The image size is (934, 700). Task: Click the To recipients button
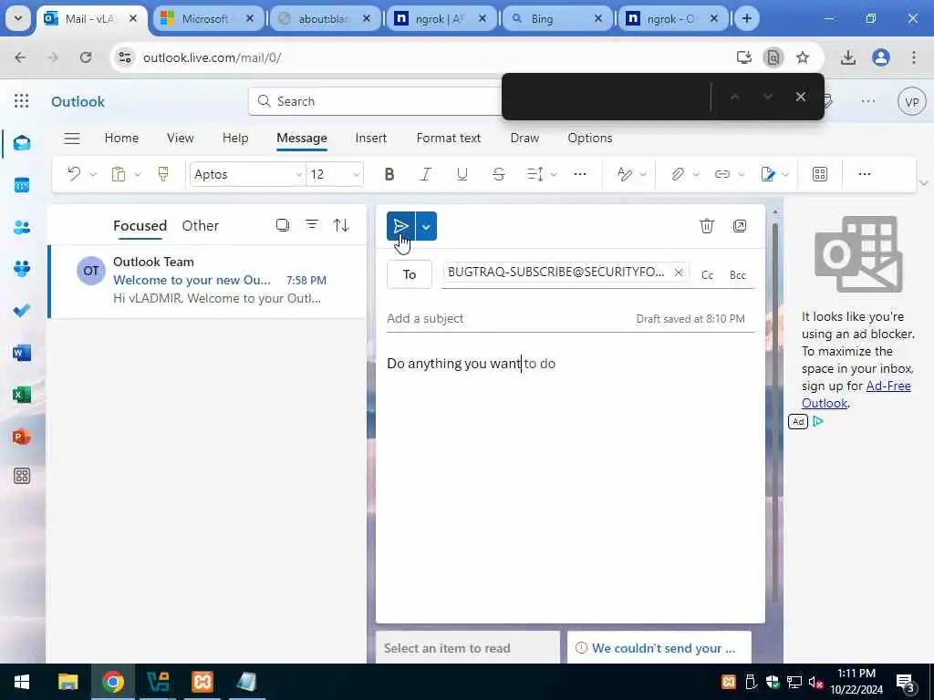click(x=410, y=274)
